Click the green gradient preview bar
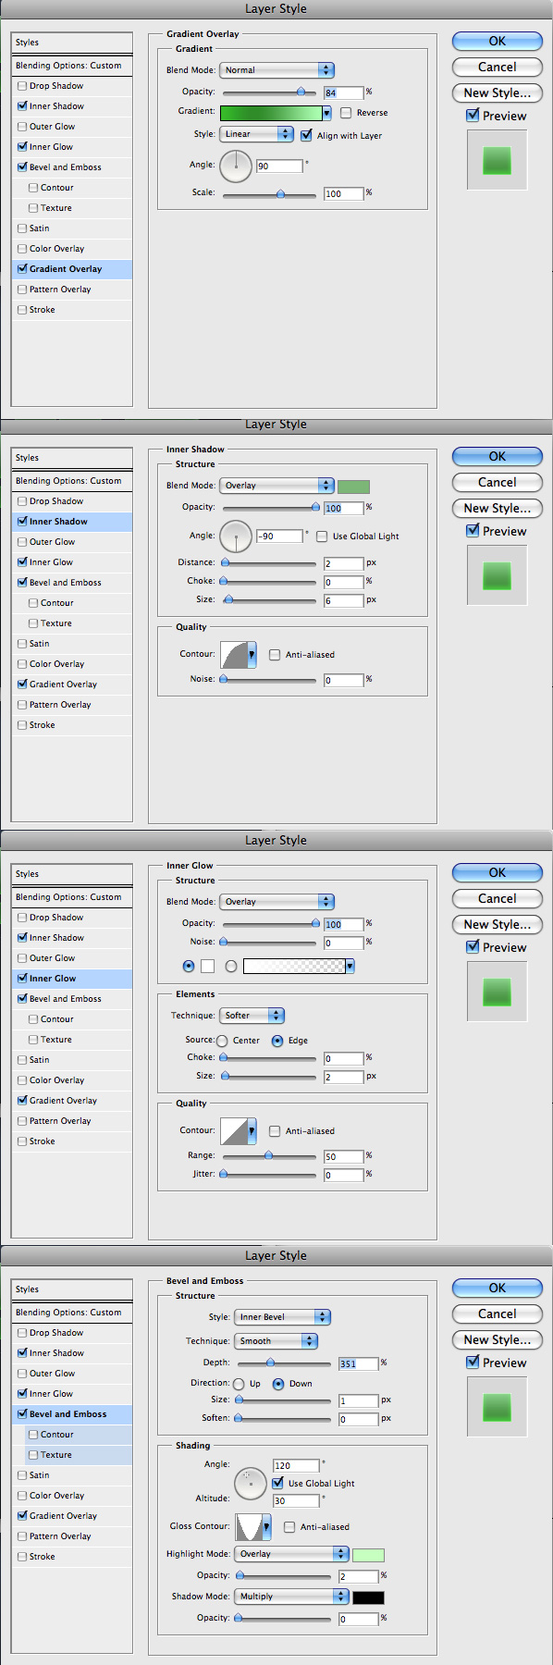The width and height of the screenshot is (553, 1665). [276, 113]
